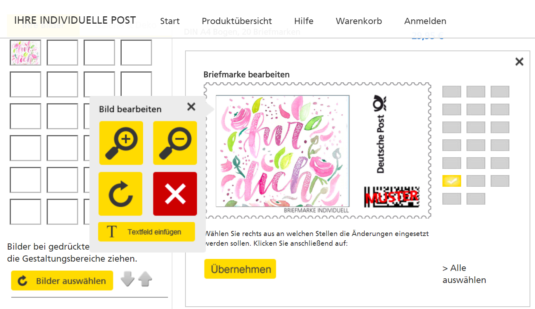Rotate the image with the circular arrow
This screenshot has width=535, height=309.
coord(121,194)
